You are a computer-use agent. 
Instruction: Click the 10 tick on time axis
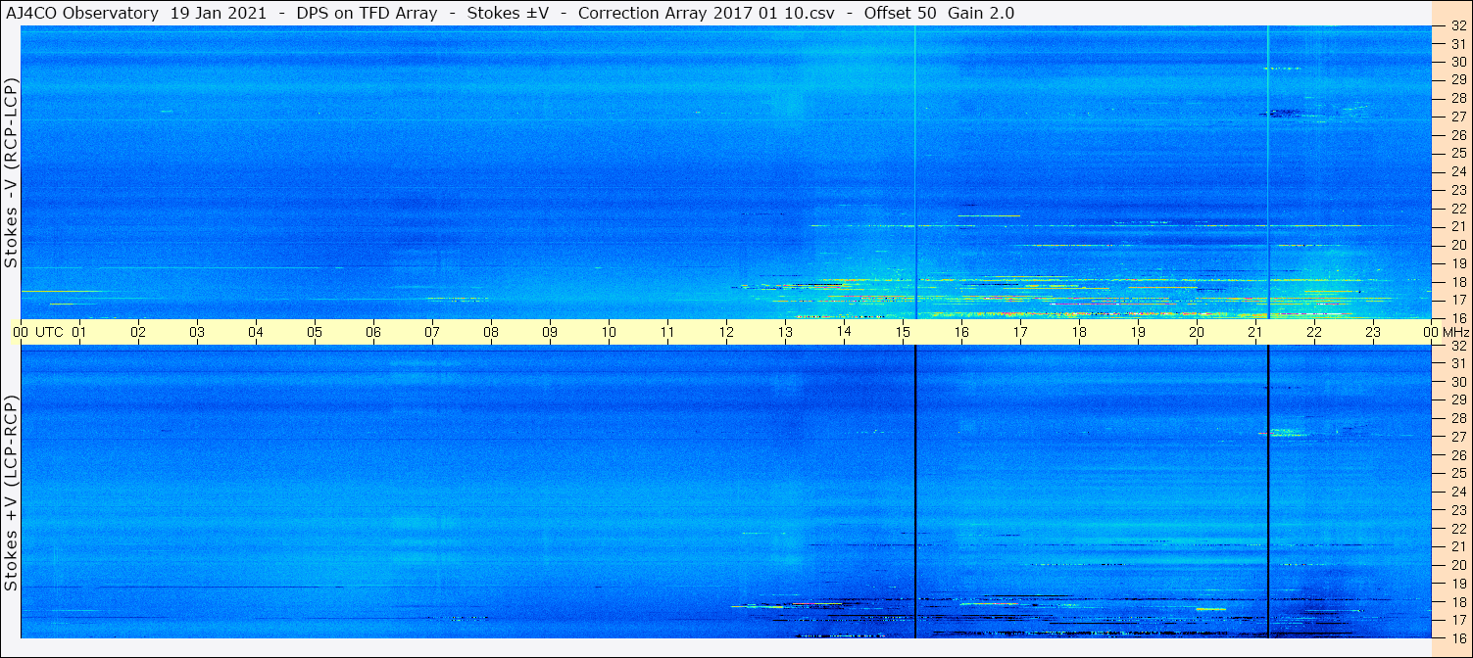click(x=609, y=332)
